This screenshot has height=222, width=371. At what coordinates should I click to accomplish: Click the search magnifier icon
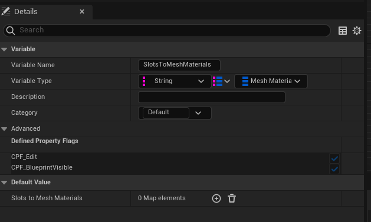pos(11,31)
